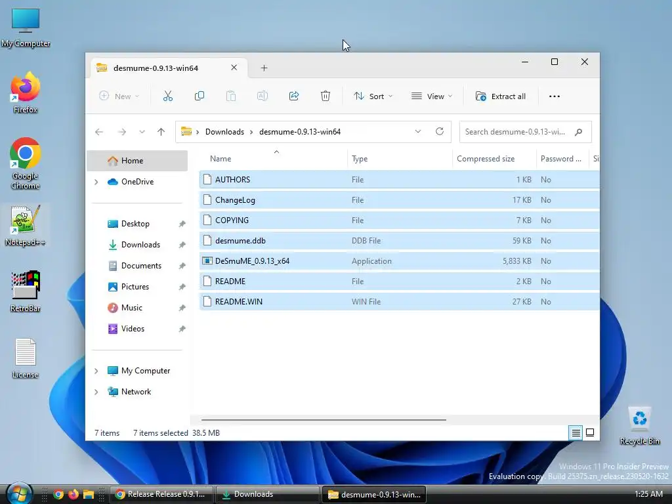
Task: Click the Share icon in toolbar
Action: (294, 96)
